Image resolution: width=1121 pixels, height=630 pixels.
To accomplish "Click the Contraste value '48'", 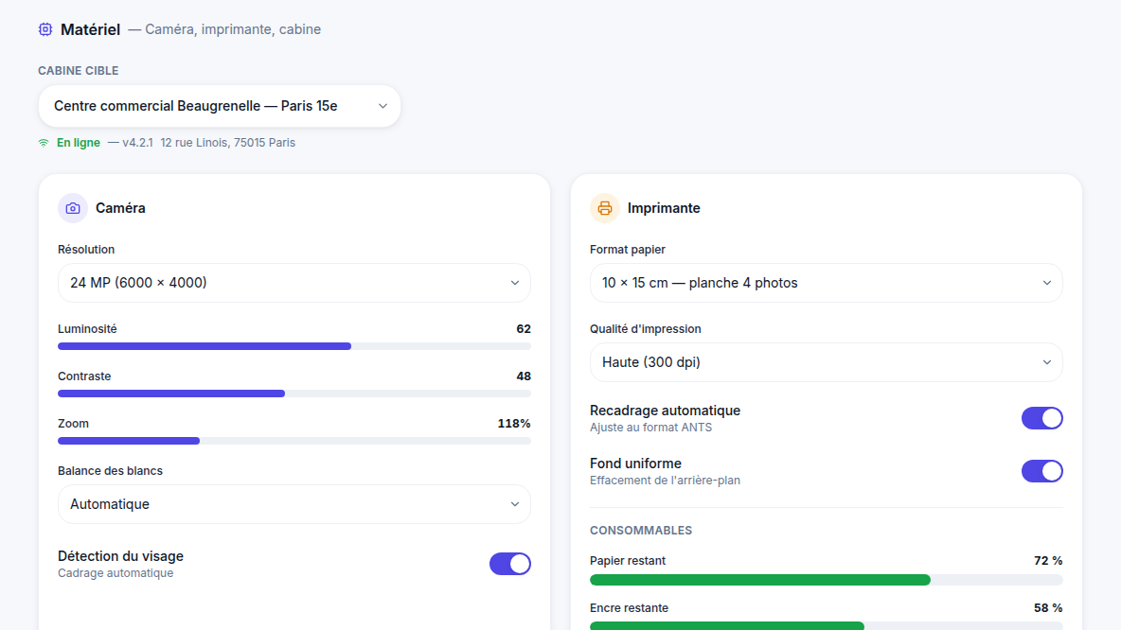I will coord(524,376).
